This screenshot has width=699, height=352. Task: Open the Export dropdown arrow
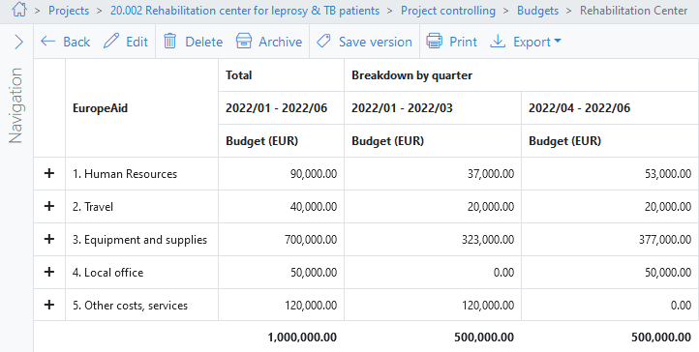tap(558, 42)
